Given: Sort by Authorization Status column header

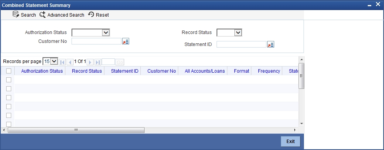Looking at the screenshot, I should coord(42,71).
